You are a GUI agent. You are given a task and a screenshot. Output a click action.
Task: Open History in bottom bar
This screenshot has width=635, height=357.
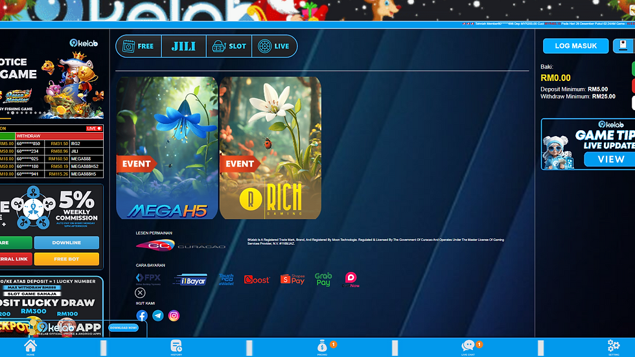[x=176, y=347]
